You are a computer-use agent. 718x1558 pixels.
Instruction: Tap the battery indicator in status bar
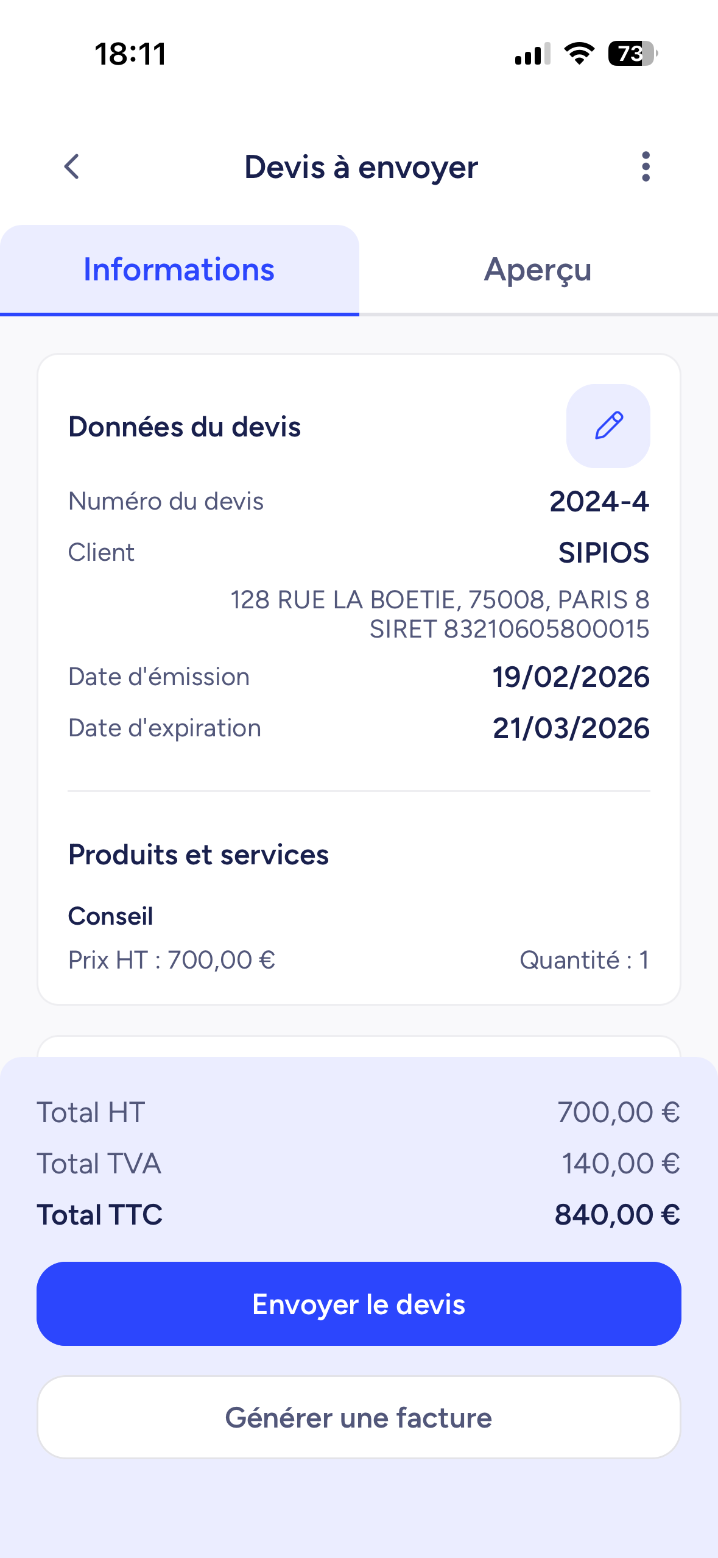(632, 54)
